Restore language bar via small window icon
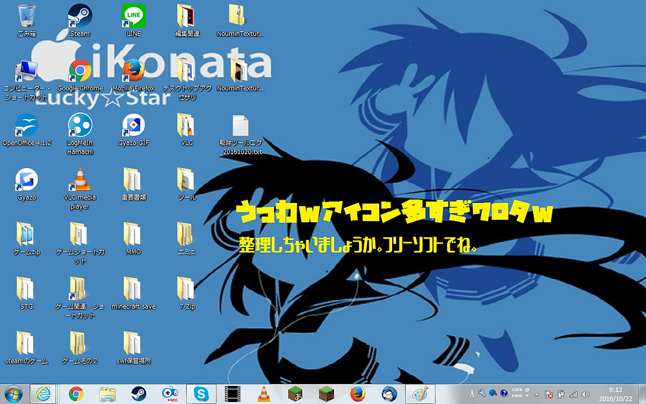Viewport: 646px width, 404px height. tap(527, 390)
